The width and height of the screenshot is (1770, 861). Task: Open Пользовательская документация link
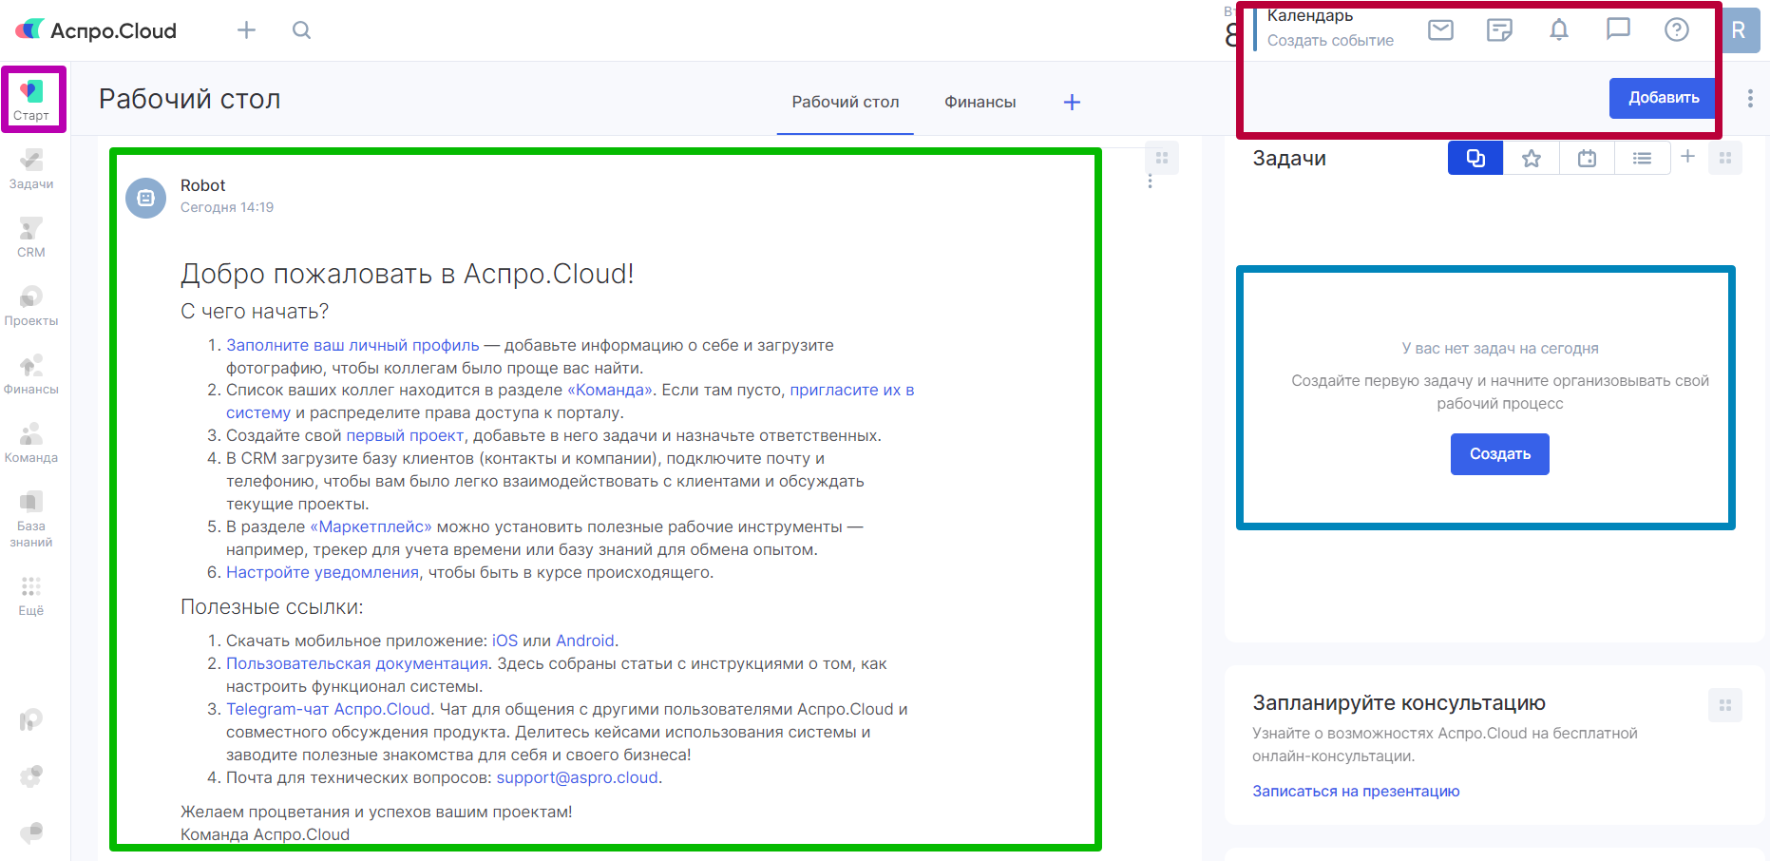pos(357,663)
